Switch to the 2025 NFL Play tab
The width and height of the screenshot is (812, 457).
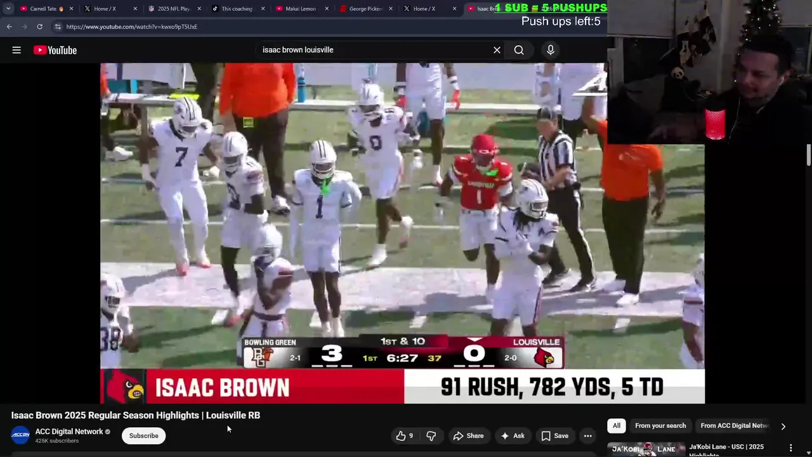tap(173, 9)
